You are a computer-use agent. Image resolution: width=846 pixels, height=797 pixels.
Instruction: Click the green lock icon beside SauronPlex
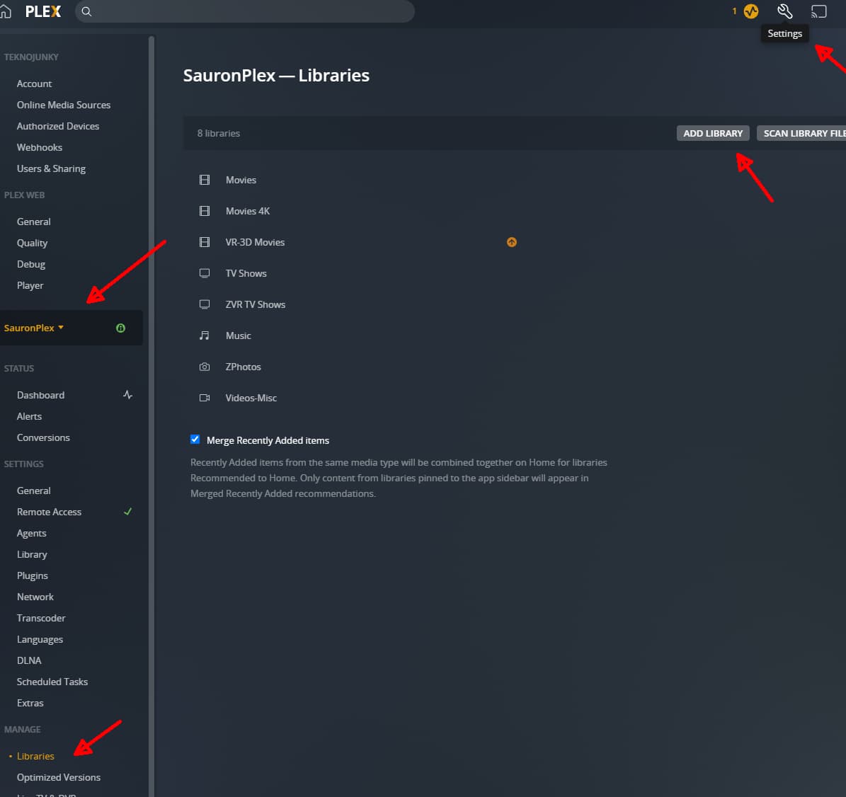pos(121,328)
